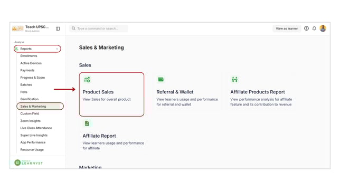Click the Referral & Wallet wallet icon
Screen dimensions: 340x191
(160, 79)
